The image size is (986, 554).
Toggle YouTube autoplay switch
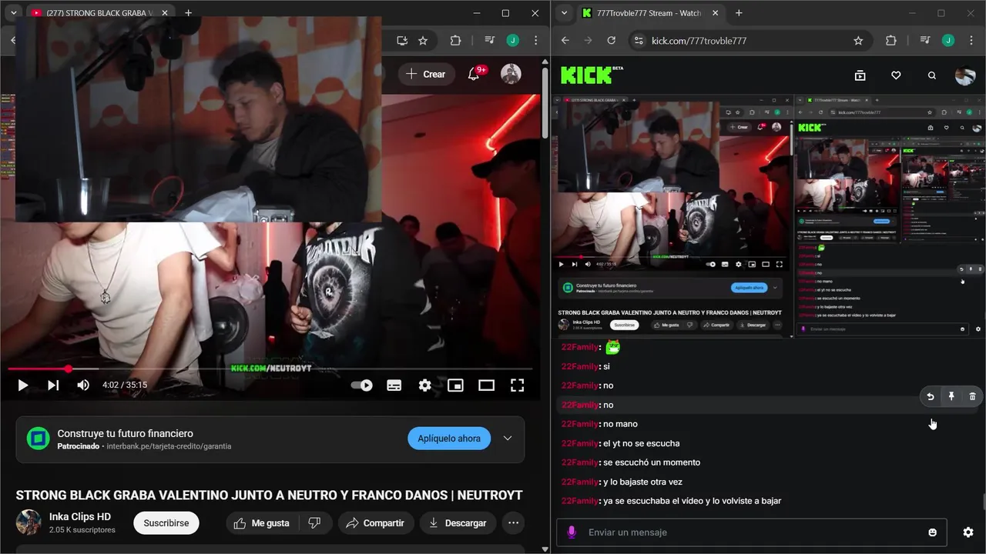tap(362, 385)
